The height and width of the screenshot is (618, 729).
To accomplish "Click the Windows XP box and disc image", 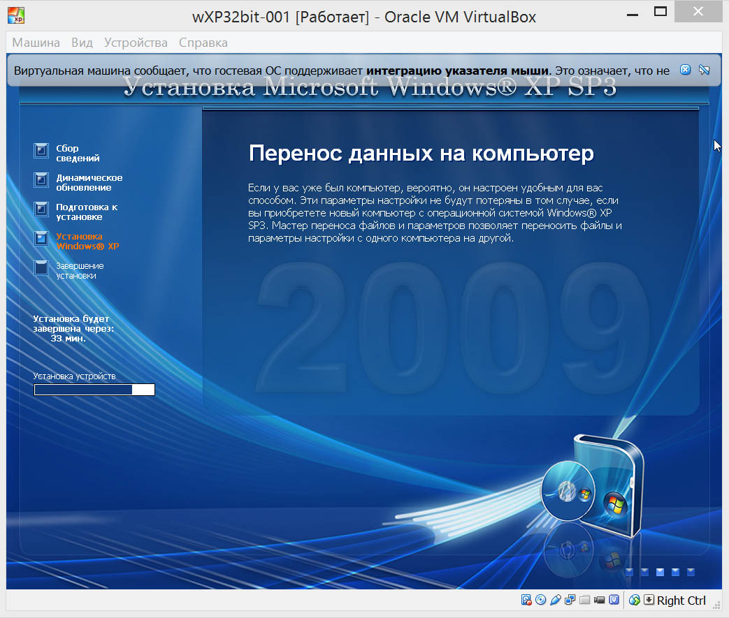I will [593, 485].
